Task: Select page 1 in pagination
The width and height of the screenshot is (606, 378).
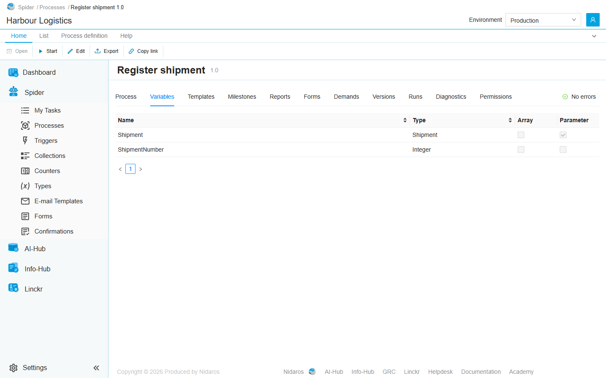Action: tap(130, 169)
